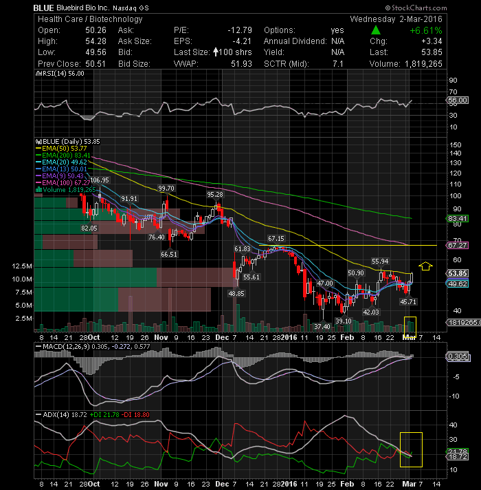Click the VWAP value 51.93

[x=241, y=64]
